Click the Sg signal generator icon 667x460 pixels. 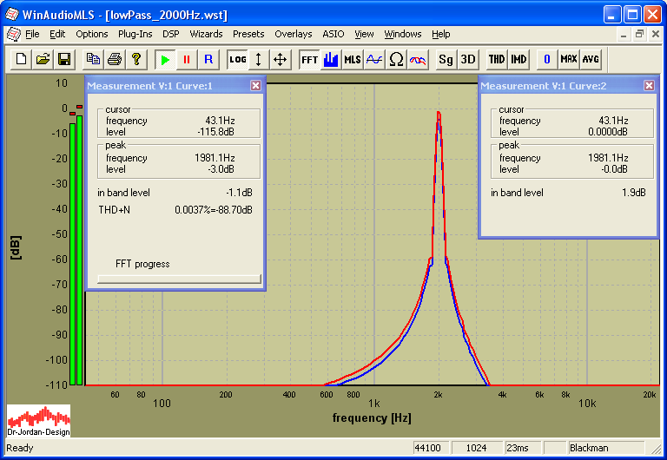(446, 59)
